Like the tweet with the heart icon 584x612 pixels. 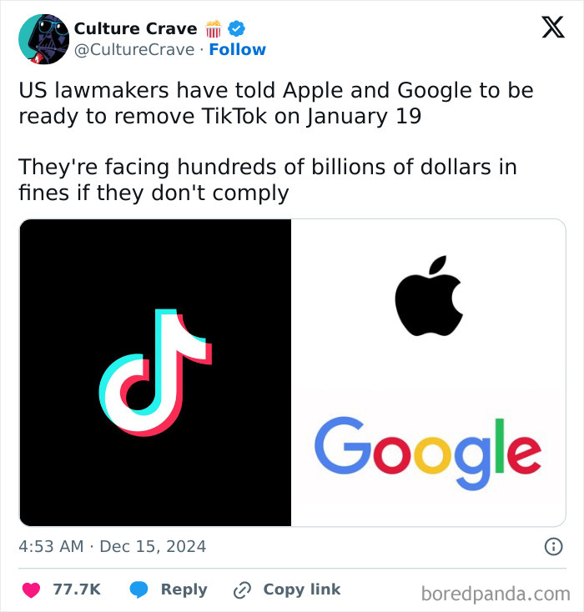(31, 589)
